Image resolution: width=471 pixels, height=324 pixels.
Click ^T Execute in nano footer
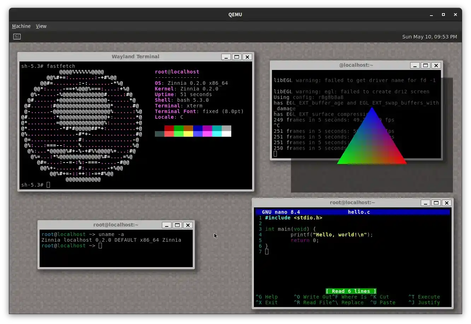pyautogui.click(x=424, y=297)
